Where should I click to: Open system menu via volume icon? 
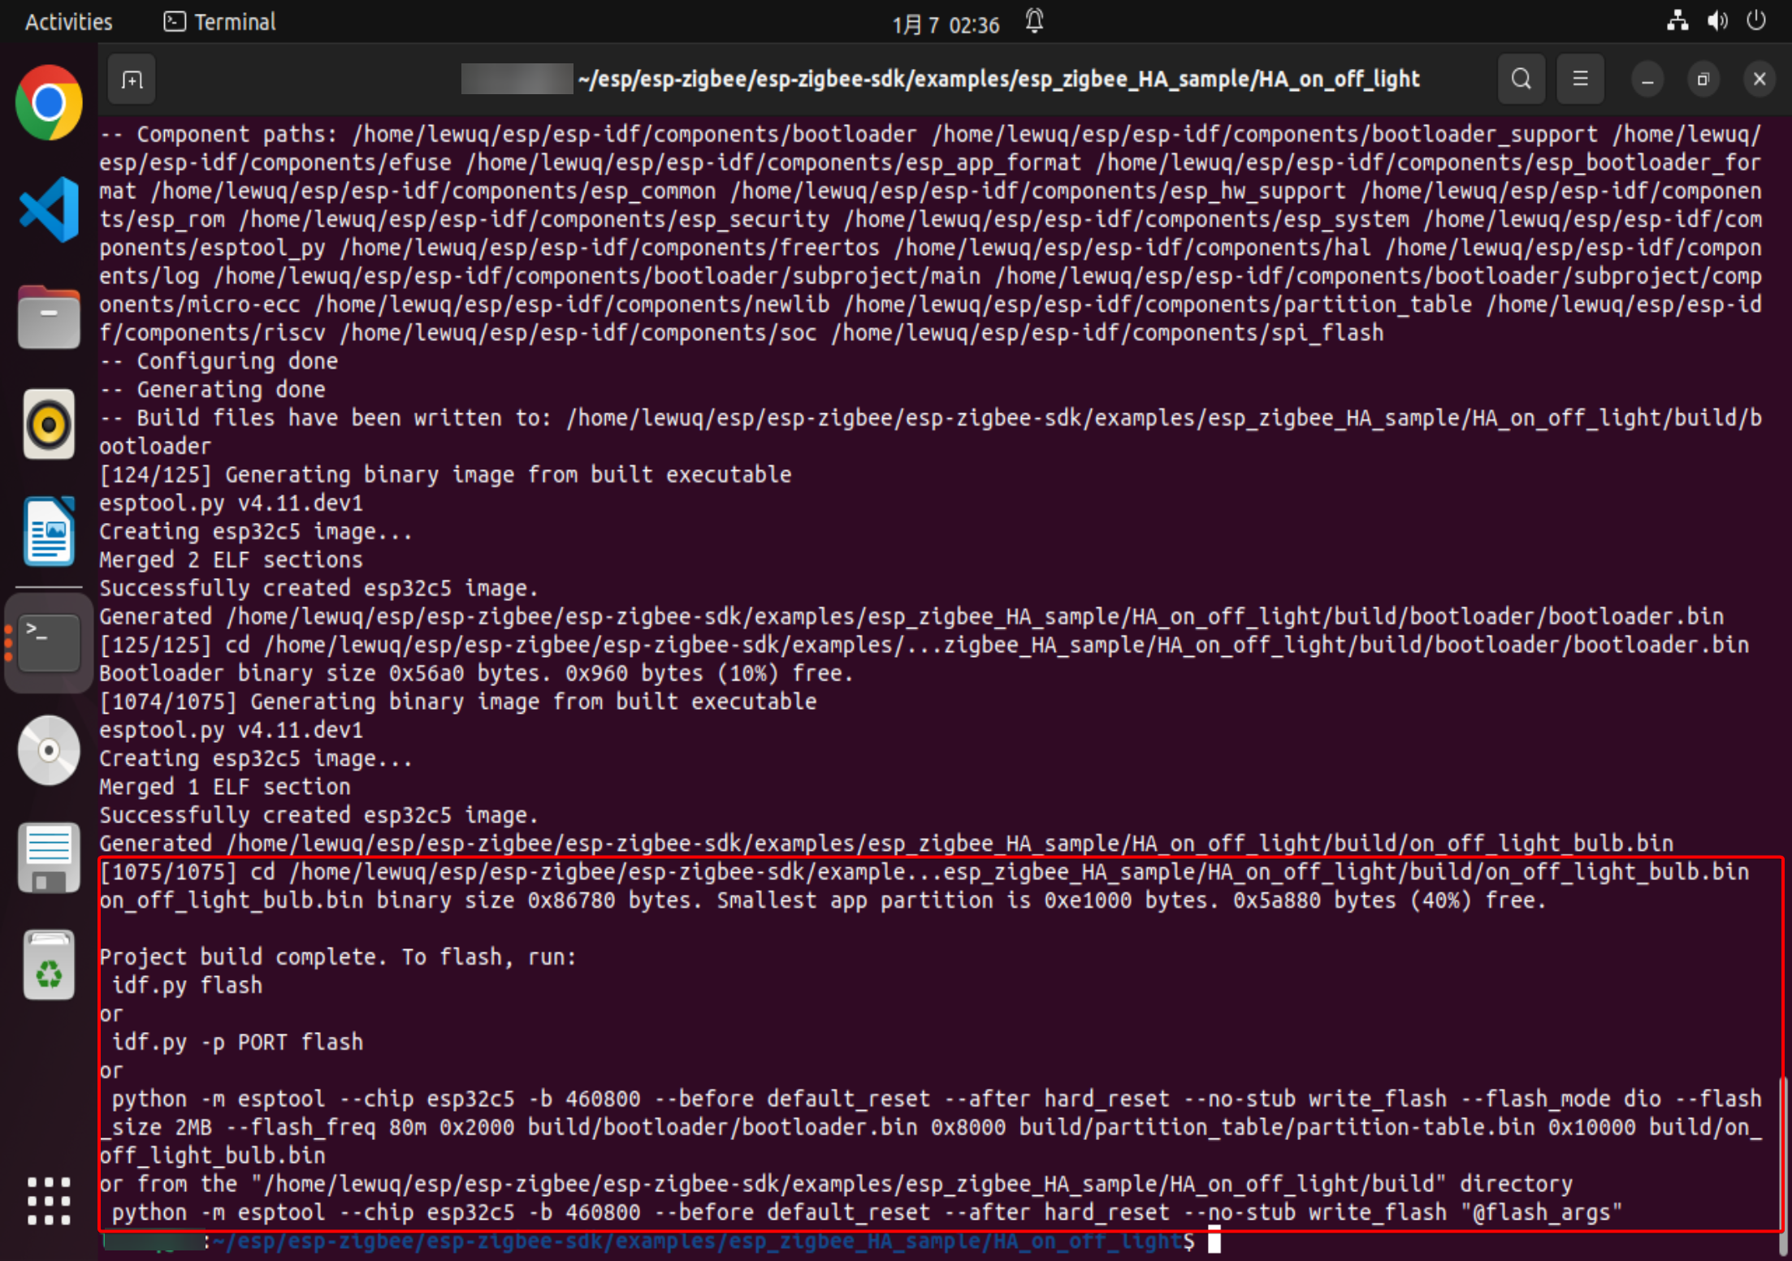1716,21
